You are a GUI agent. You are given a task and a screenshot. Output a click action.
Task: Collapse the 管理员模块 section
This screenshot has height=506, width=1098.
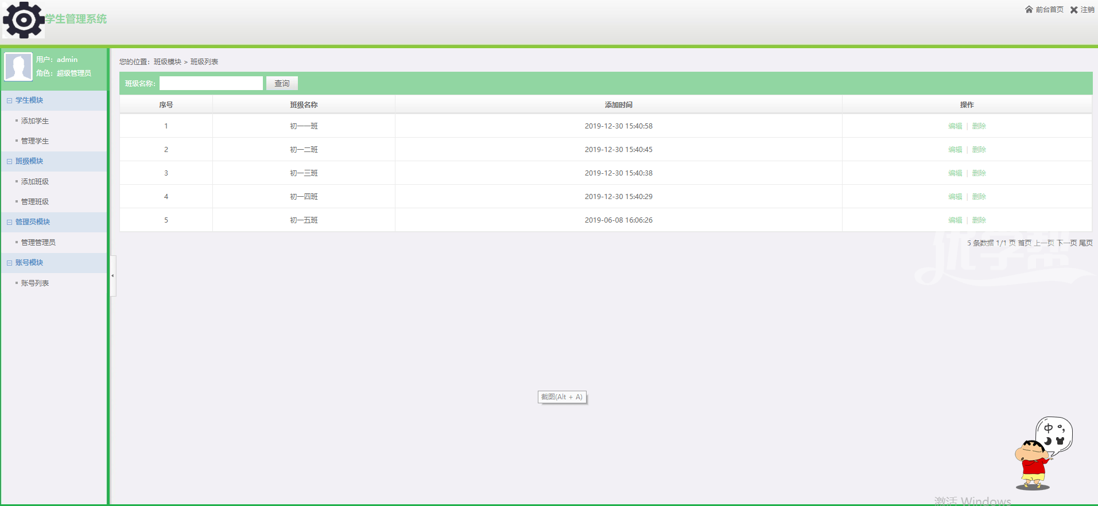coord(10,222)
